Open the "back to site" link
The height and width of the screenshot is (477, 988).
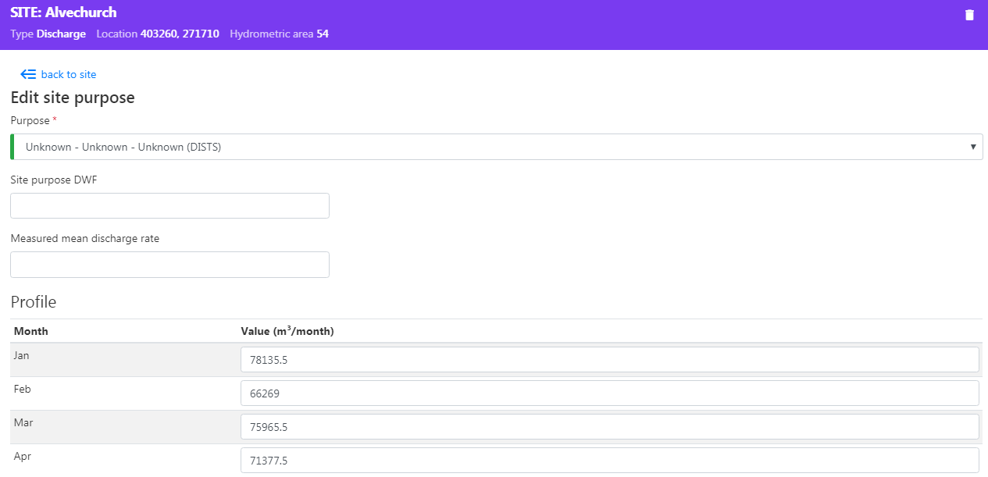pyautogui.click(x=68, y=74)
